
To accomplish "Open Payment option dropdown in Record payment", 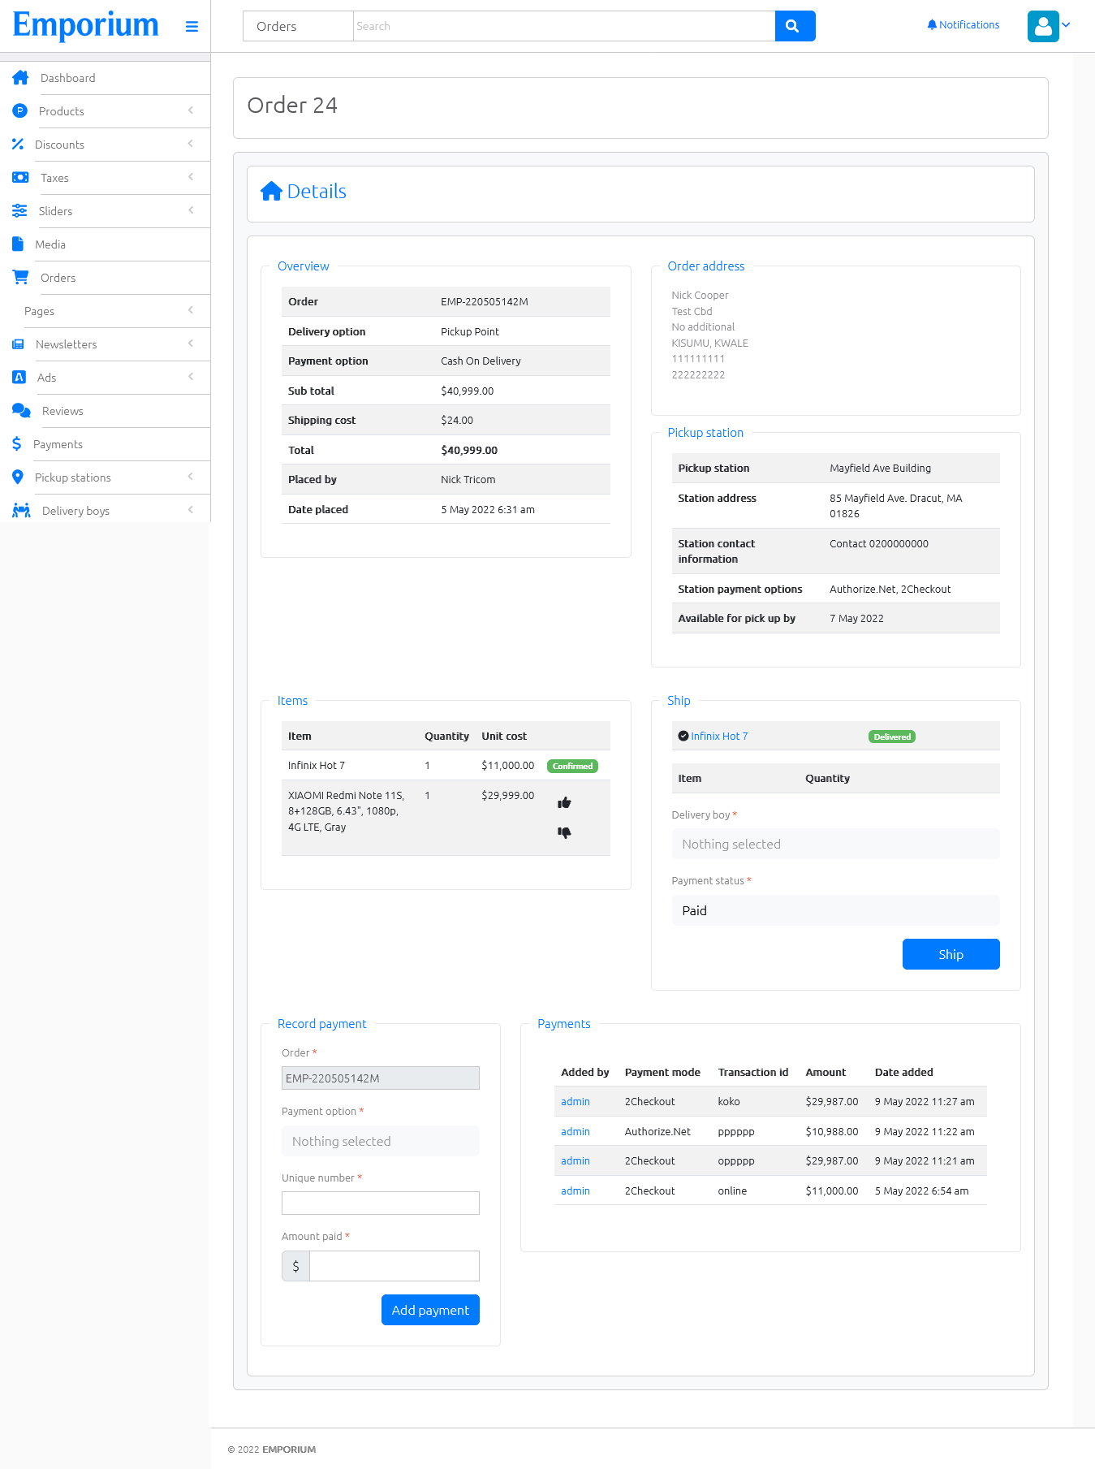I will coord(380,1142).
